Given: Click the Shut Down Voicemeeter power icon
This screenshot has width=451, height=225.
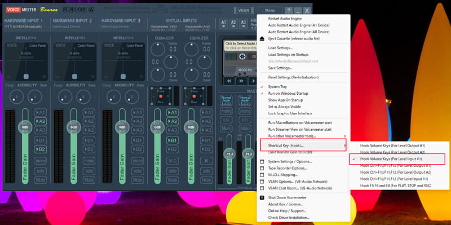Looking at the screenshot, I should pyautogui.click(x=262, y=198).
